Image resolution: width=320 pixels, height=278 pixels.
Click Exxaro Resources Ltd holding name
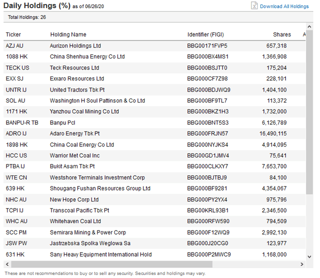77,78
